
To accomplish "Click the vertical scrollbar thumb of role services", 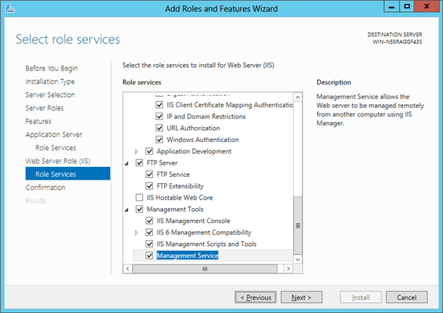I will point(298,225).
